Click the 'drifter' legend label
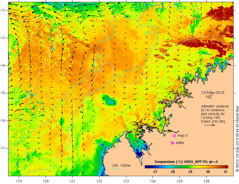Viewport: 239px width, 184px height. 180,143
